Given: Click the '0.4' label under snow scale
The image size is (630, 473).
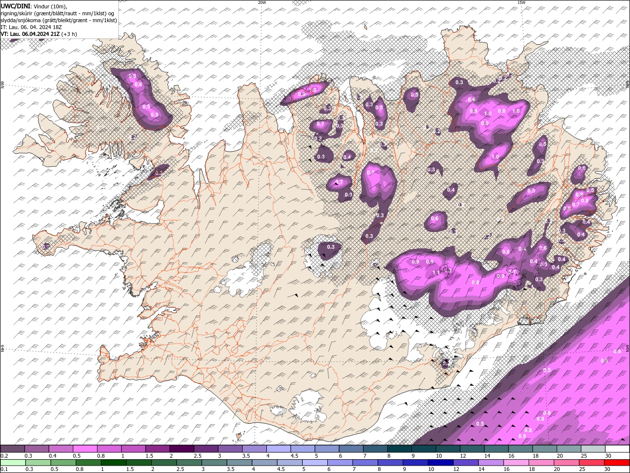Looking at the screenshot, I should [x=53, y=456].
